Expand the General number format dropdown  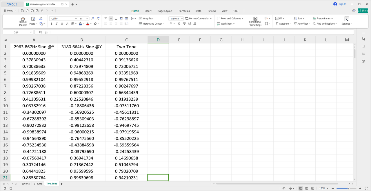[x=176, y=19]
